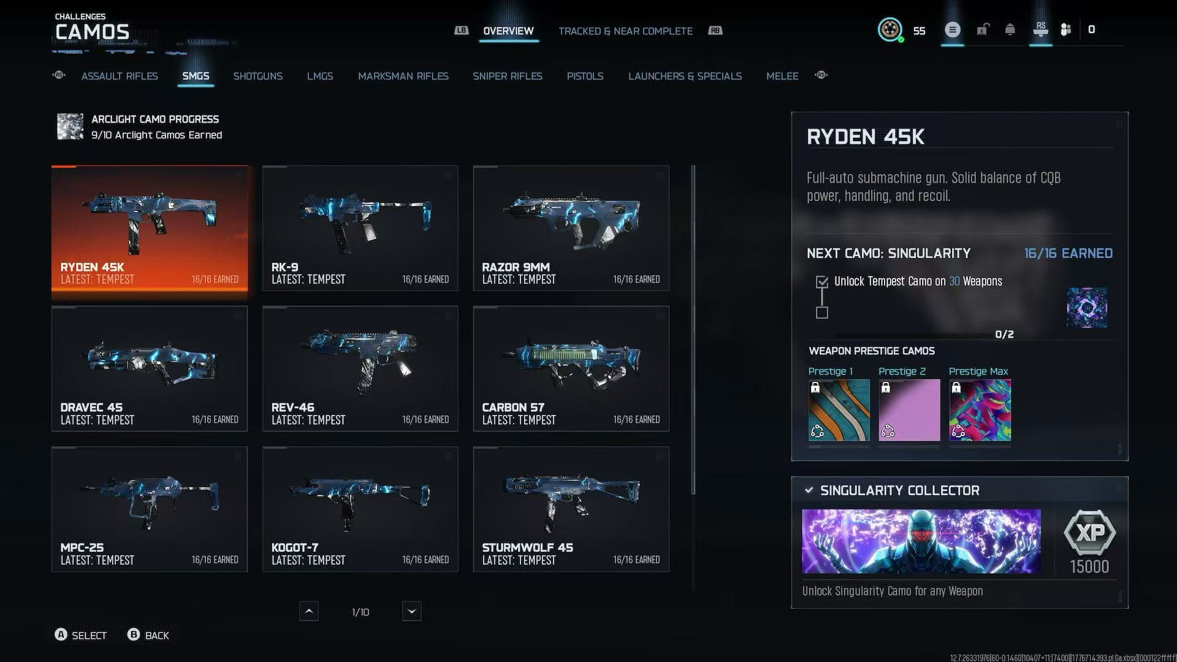Select the Shotguns category
1177x662 pixels.
point(257,76)
